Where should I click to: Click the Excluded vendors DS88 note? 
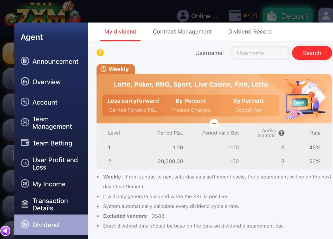click(x=134, y=216)
